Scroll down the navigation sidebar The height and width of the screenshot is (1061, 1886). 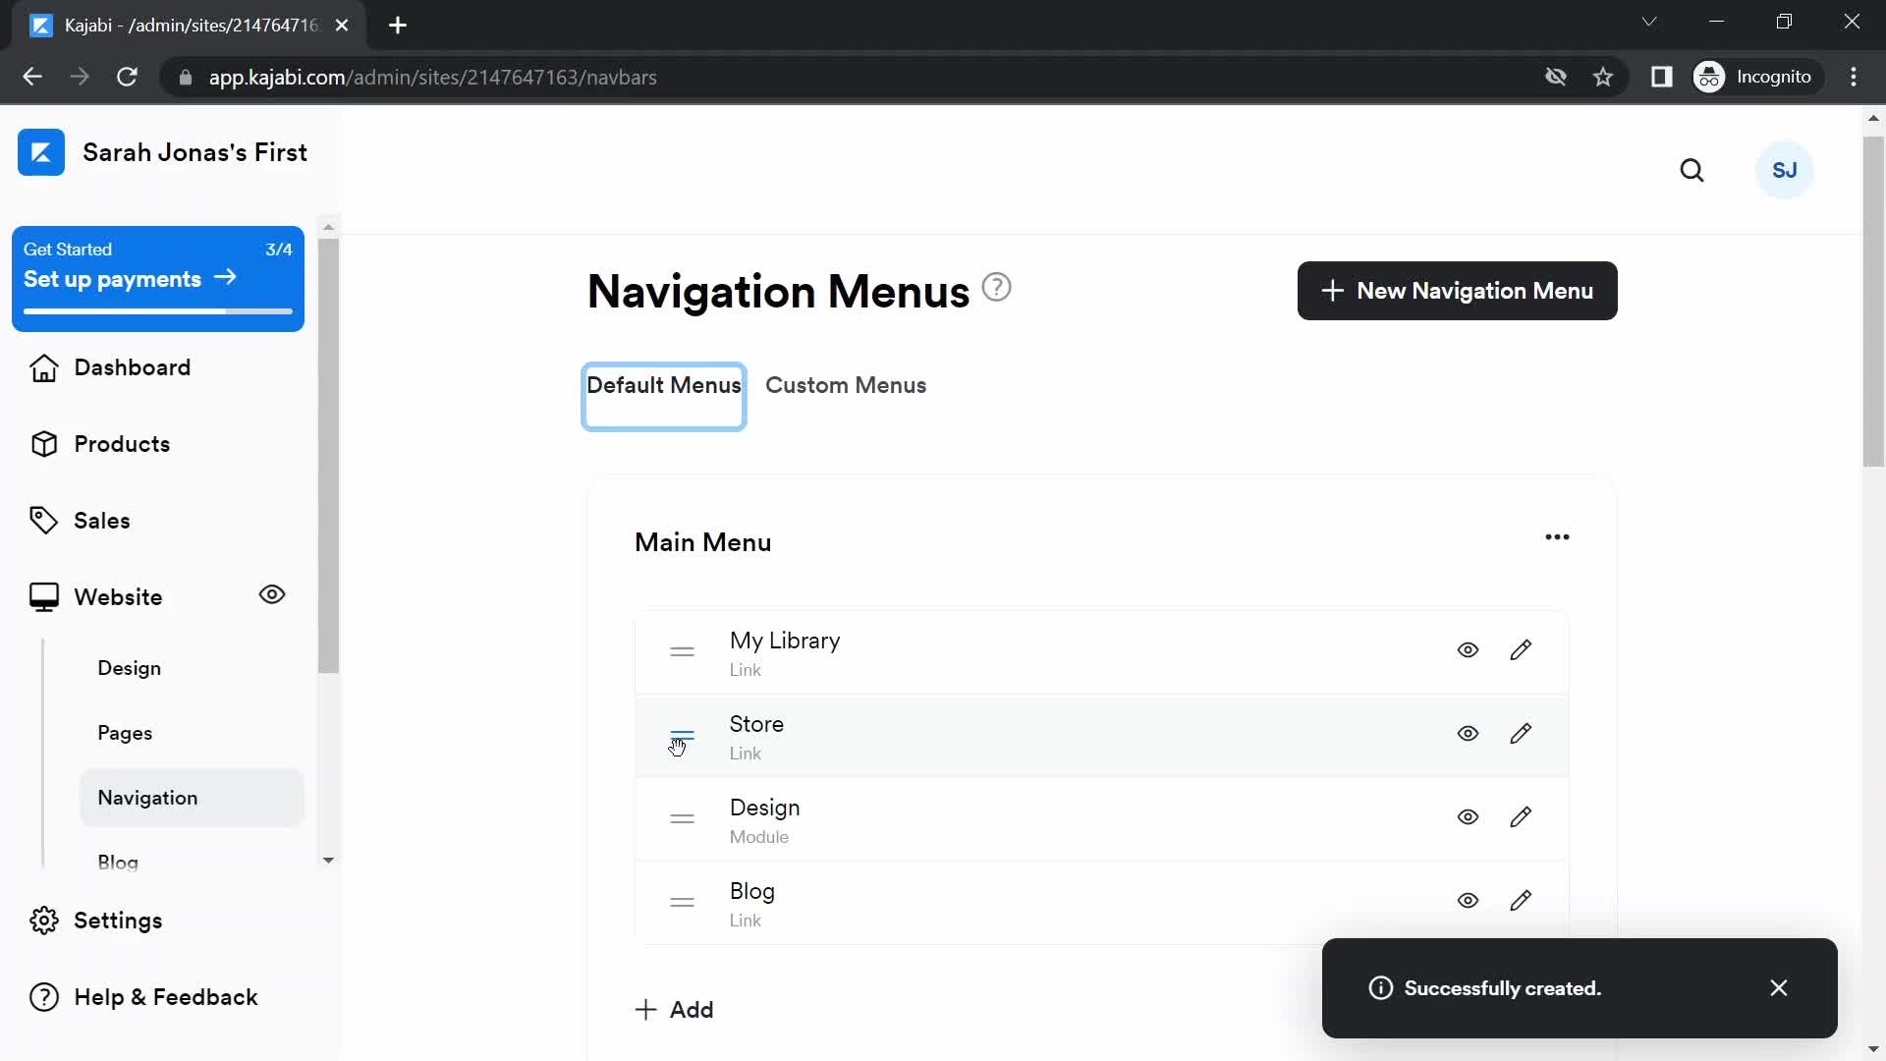click(x=328, y=862)
